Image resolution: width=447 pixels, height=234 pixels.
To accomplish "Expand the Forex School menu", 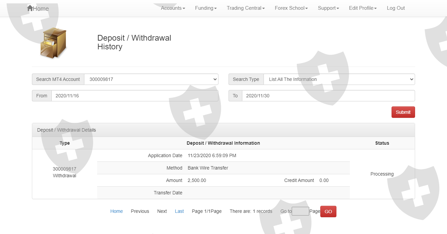I will click(x=291, y=8).
